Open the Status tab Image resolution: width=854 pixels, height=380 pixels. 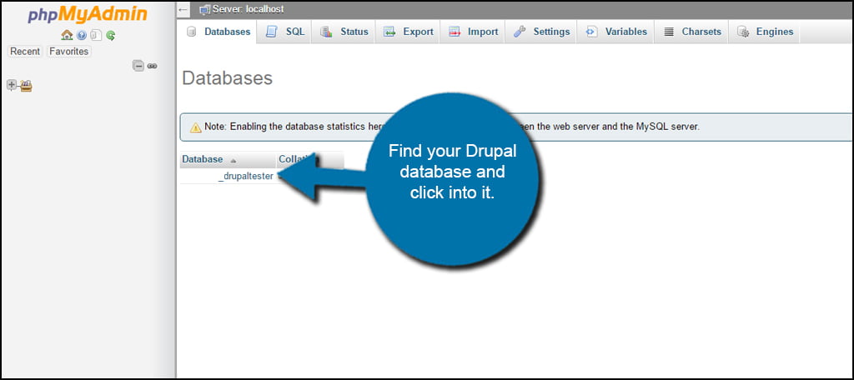click(x=344, y=32)
